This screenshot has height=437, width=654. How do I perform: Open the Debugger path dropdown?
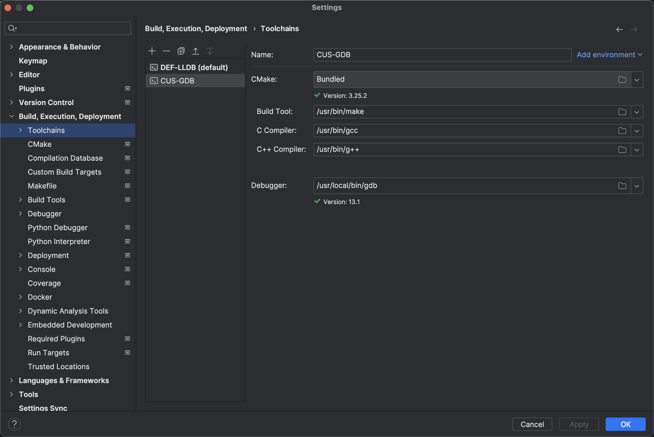637,186
